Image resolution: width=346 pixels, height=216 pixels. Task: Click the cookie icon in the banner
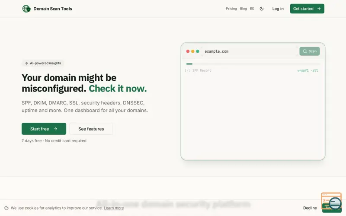6,208
